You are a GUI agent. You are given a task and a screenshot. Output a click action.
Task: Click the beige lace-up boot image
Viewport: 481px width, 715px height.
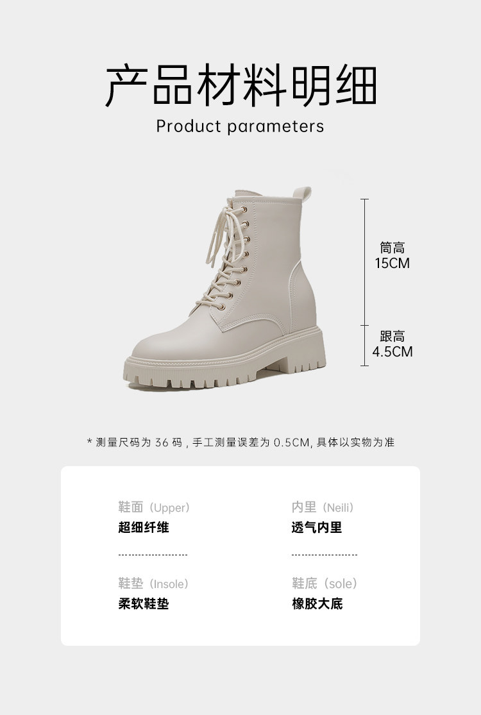pos(224,288)
